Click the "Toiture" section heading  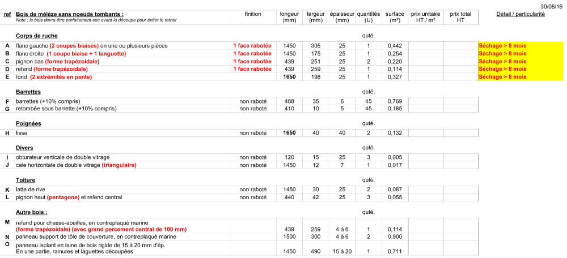pyautogui.click(x=26, y=180)
